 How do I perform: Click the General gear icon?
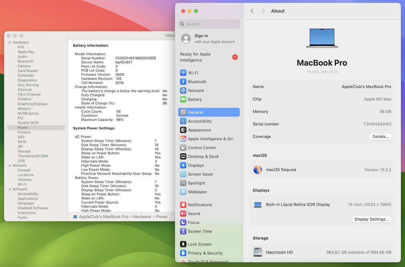[183, 112]
